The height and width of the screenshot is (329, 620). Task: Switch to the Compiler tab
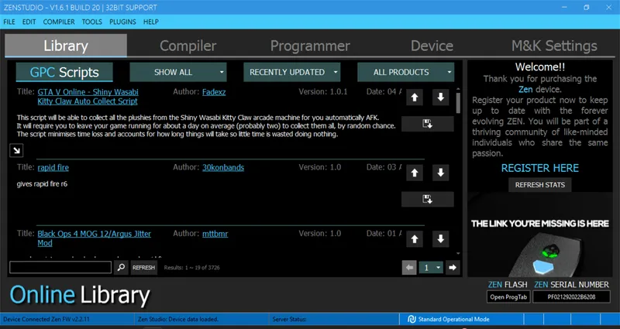pos(188,46)
